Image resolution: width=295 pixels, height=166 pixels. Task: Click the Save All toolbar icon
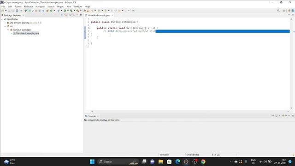(12, 11)
